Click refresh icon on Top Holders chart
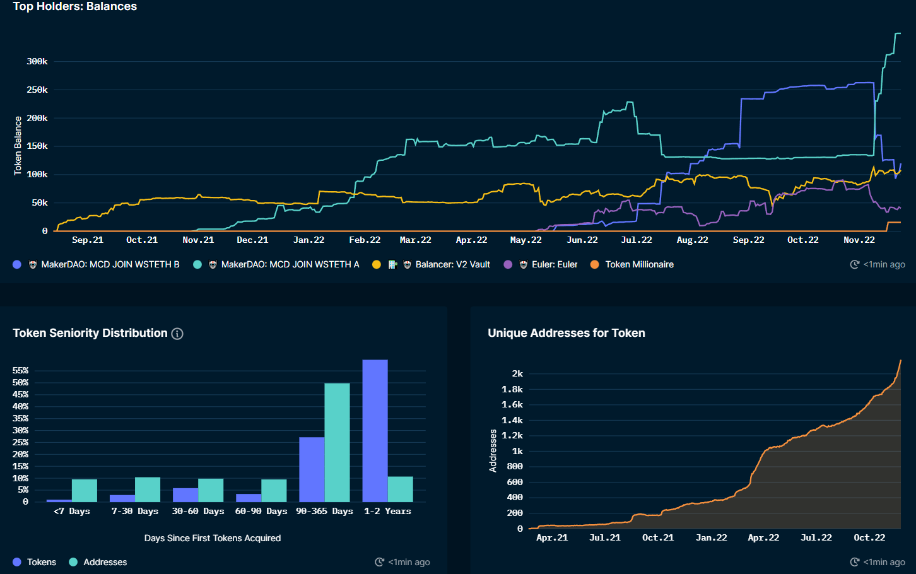The image size is (916, 574). pos(855,264)
